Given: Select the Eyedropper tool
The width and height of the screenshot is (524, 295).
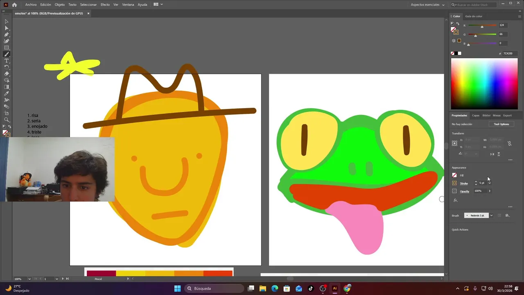Looking at the screenshot, I should [x=7, y=93].
